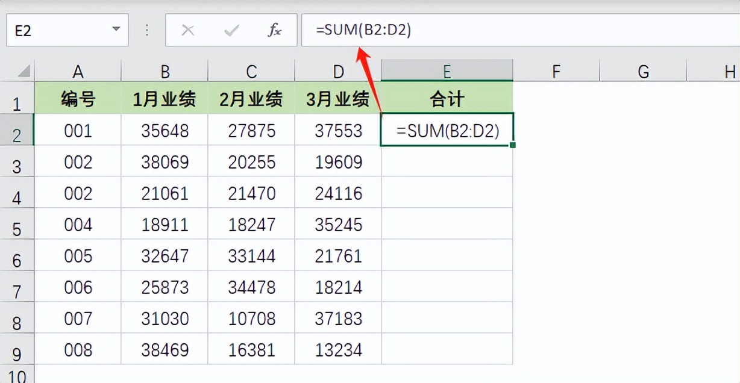740x383 pixels.
Task: Expand the Name Box dropdown arrow
Action: tap(116, 30)
